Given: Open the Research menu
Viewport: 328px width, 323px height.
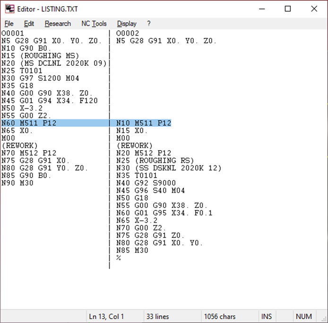Looking at the screenshot, I should pos(58,24).
